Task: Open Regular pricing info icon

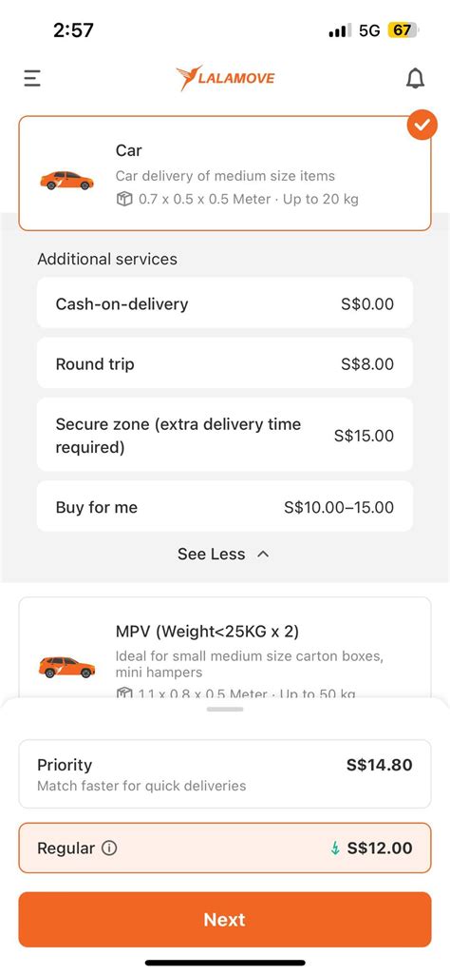Action: coord(109,848)
